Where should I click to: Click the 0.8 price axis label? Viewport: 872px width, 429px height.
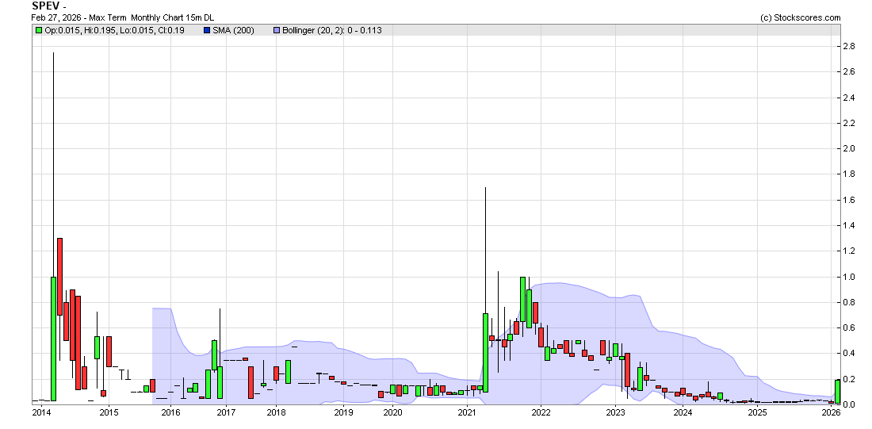pyautogui.click(x=849, y=303)
